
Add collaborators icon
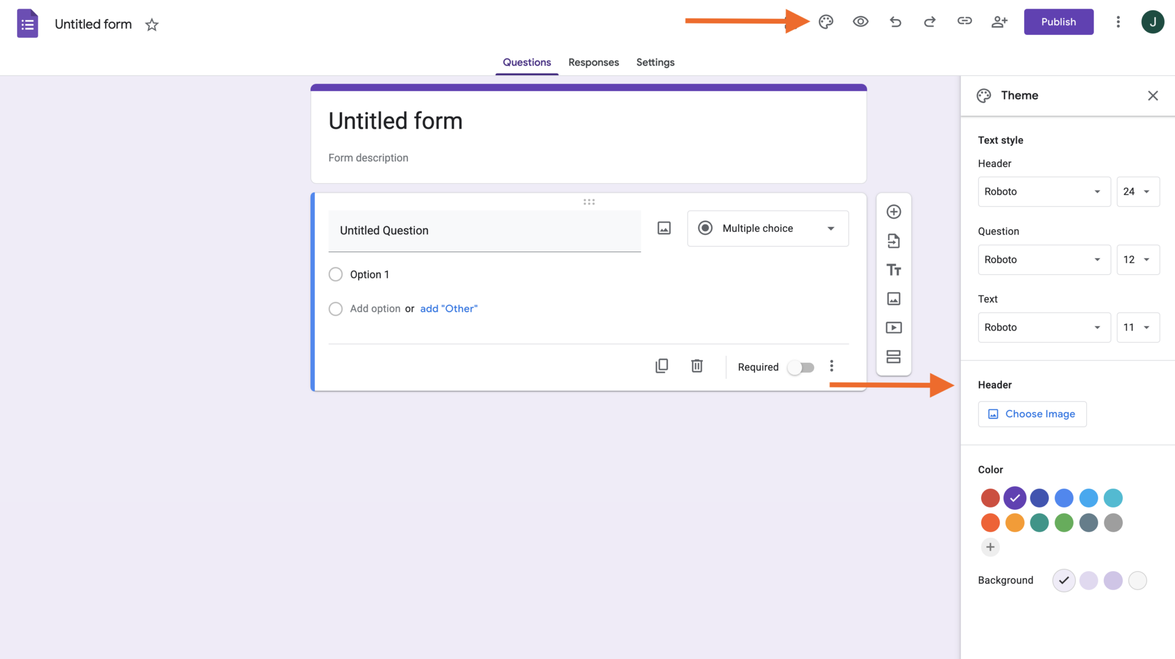tap(999, 22)
